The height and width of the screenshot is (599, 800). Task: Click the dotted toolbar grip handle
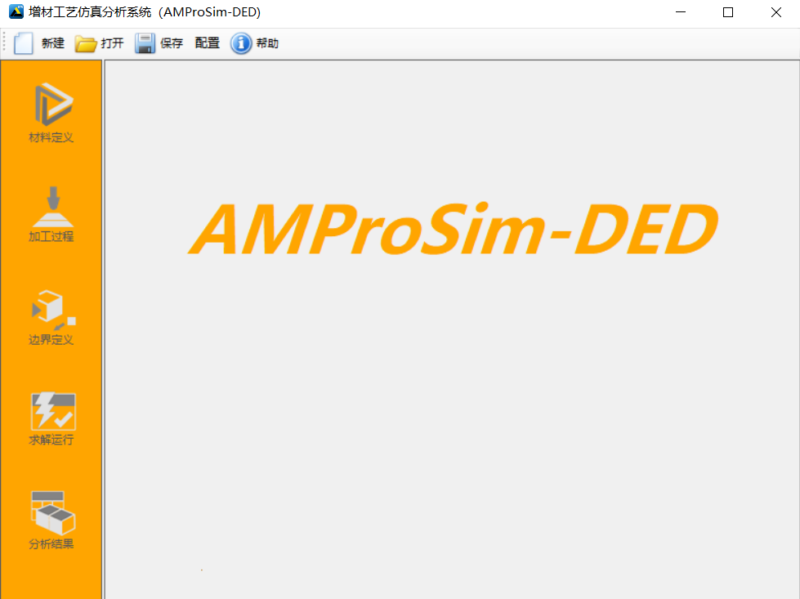pyautogui.click(x=5, y=43)
